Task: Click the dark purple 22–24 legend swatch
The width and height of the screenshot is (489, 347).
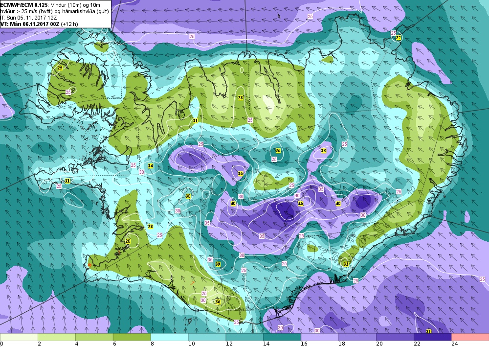Action: [x=433, y=337]
